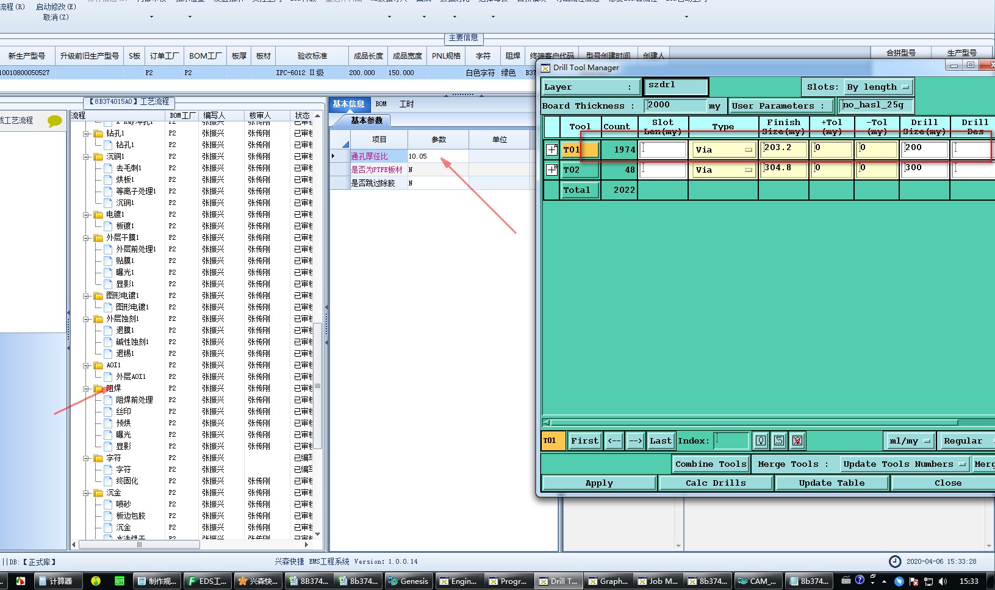Select the 终固化 tree item

[127, 481]
